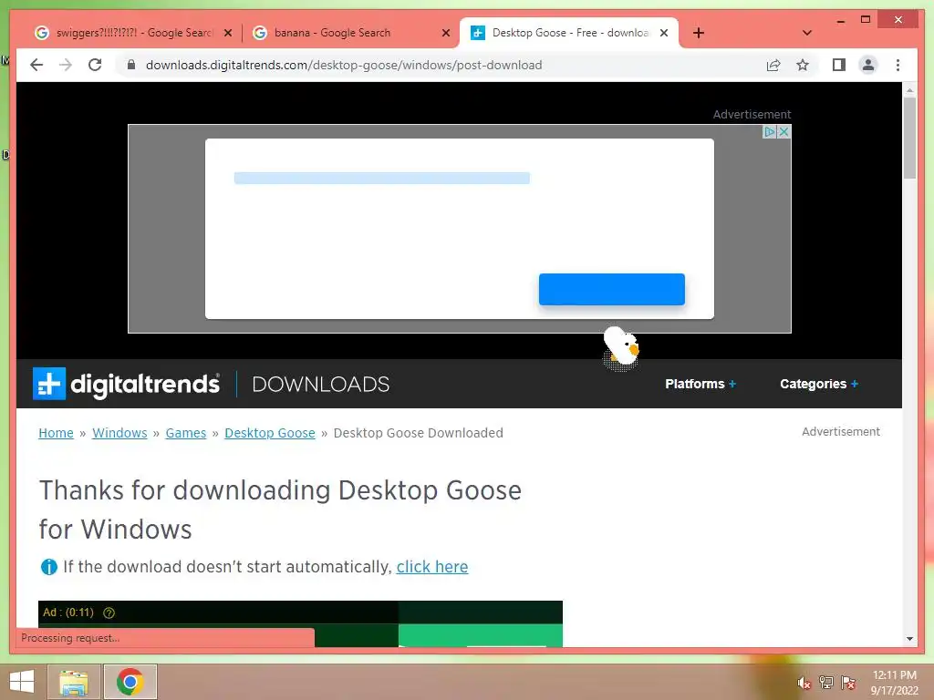The height and width of the screenshot is (700, 934).
Task: Click the share page icon
Action: coord(773,65)
